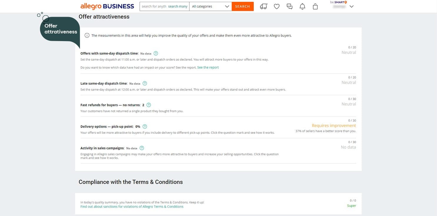Click help icon beside Delivery options pick-up point

click(x=145, y=126)
